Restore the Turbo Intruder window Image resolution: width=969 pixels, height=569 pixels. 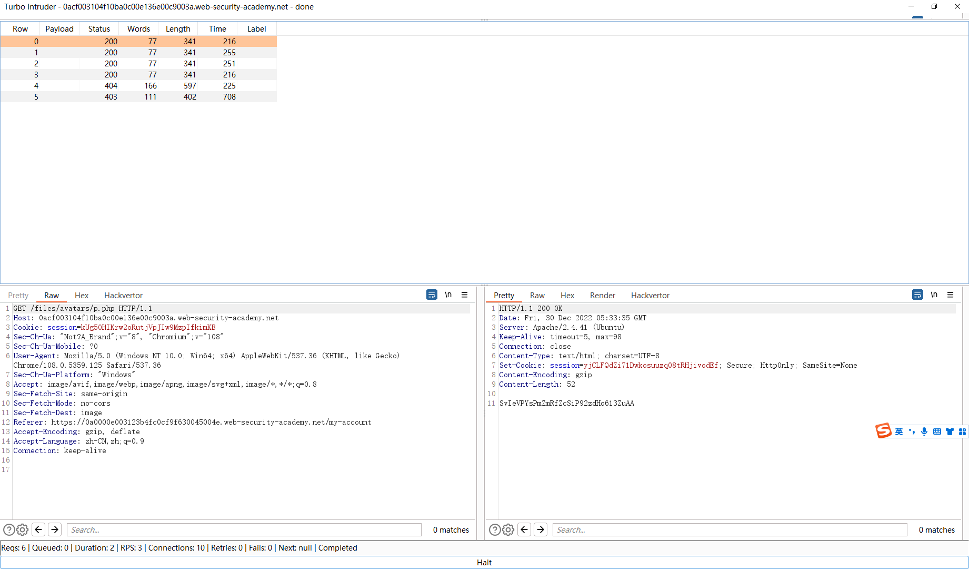934,6
